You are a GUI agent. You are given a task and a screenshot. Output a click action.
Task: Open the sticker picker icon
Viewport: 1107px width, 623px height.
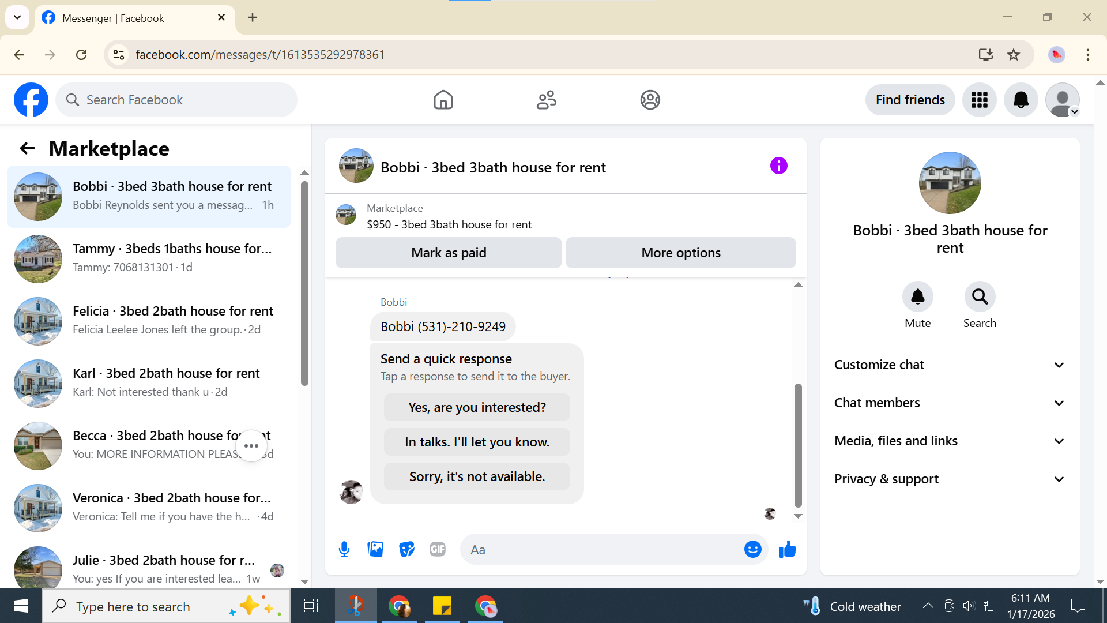(x=406, y=550)
